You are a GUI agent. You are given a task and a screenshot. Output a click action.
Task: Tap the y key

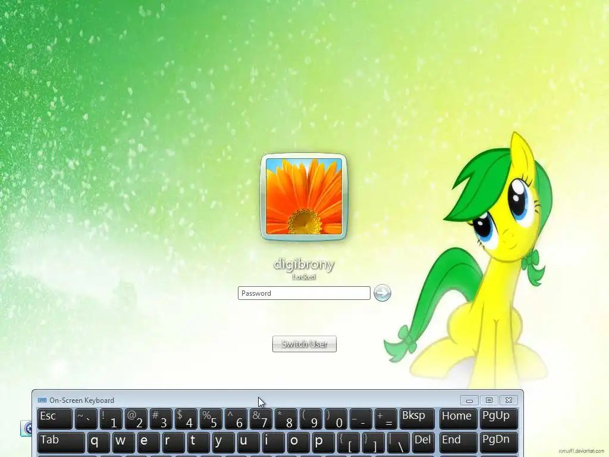224,443
